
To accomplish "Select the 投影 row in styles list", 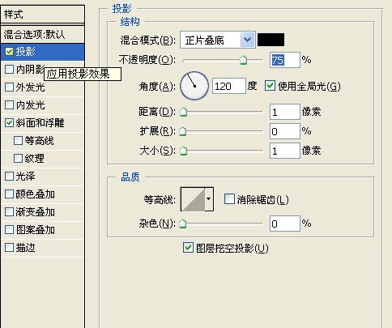I will 43,52.
